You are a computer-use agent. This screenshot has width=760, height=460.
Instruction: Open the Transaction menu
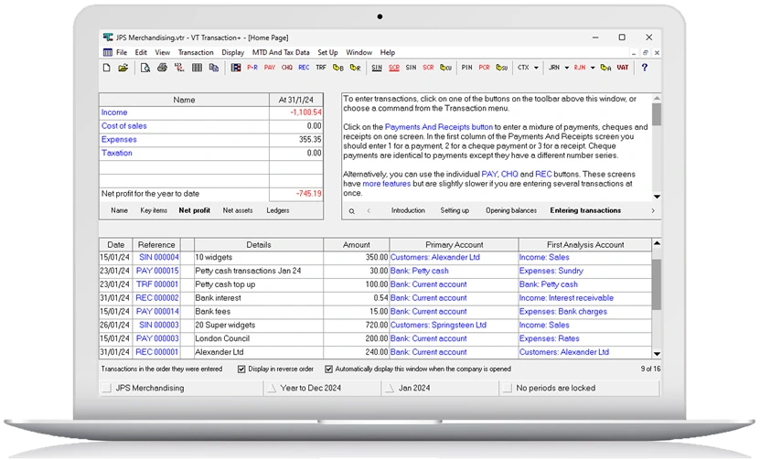196,52
